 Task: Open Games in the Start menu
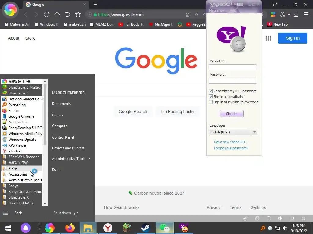click(x=57, y=115)
